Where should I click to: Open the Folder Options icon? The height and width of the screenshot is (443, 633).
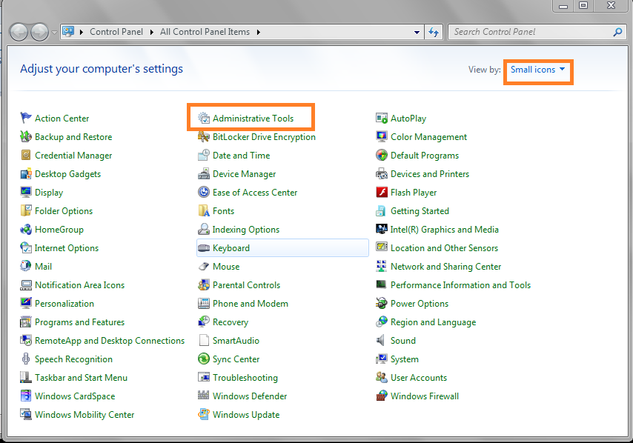click(x=26, y=210)
